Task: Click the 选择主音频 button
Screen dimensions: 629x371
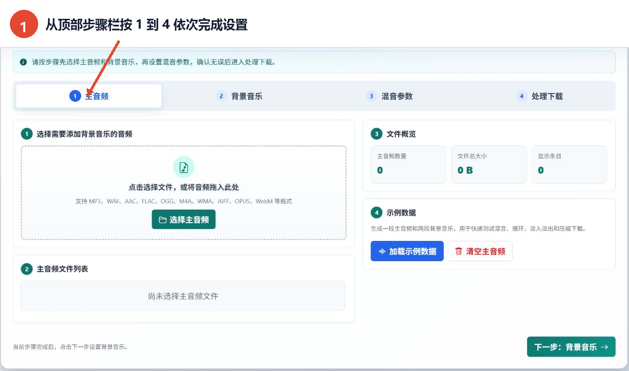Action: [184, 220]
